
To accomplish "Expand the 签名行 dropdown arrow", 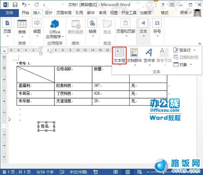I will (x=195, y=50).
